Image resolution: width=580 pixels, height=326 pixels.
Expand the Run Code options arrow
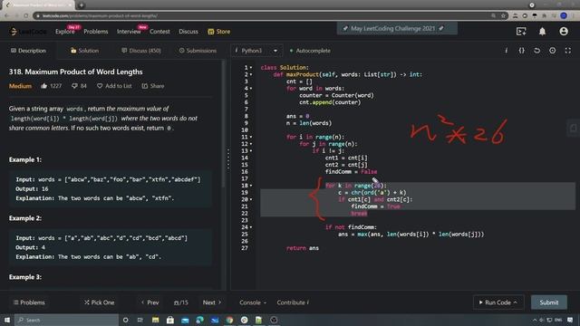pyautogui.click(x=516, y=302)
